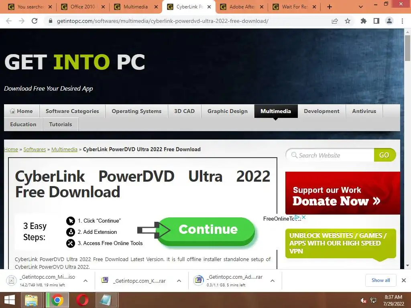Close the downloads bar
The height and width of the screenshot is (308, 411).
point(404,280)
